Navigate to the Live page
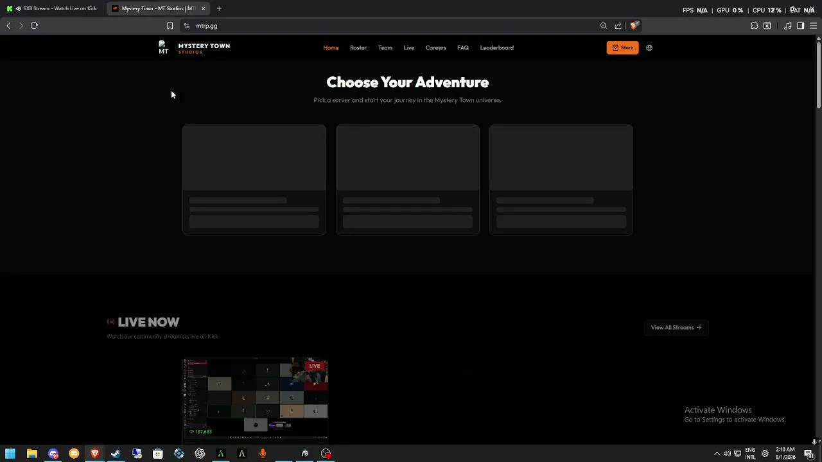 (x=409, y=47)
